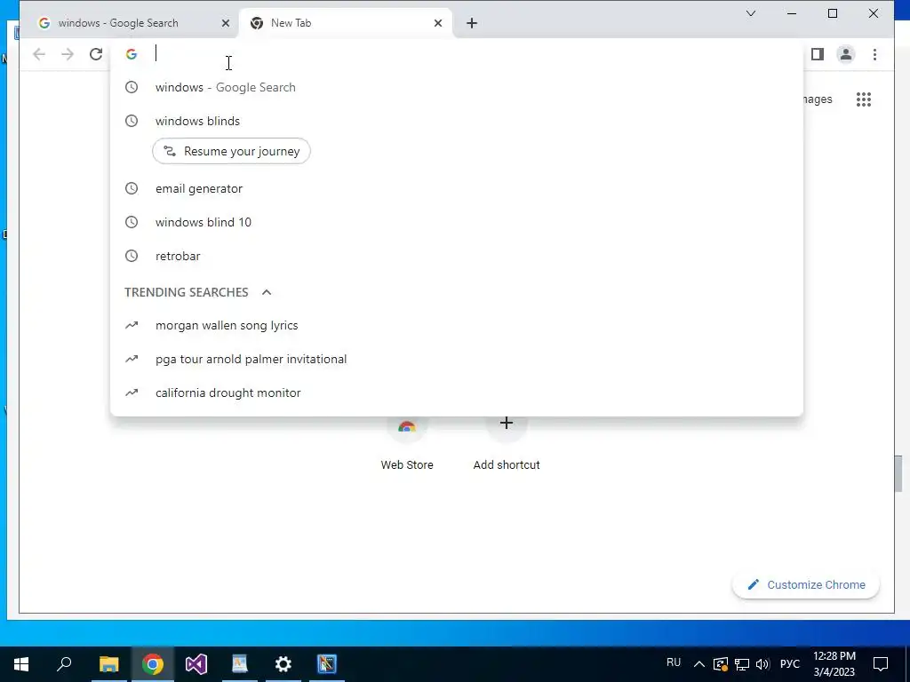Show hidden tray icons chevron
Screen dimensions: 910x682
[699, 664]
